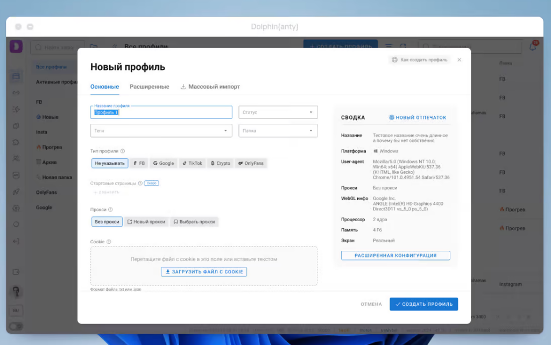Click the refresh icon in the top toolbar
This screenshot has height=345, width=551.
(403, 46)
